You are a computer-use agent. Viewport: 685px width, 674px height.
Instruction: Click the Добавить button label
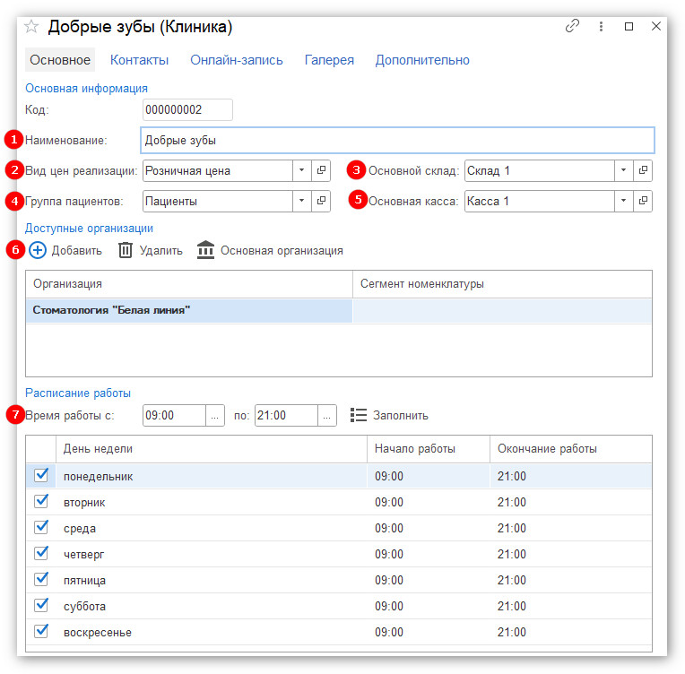click(76, 251)
